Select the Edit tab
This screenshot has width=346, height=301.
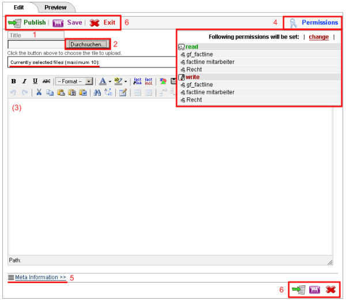(x=18, y=7)
